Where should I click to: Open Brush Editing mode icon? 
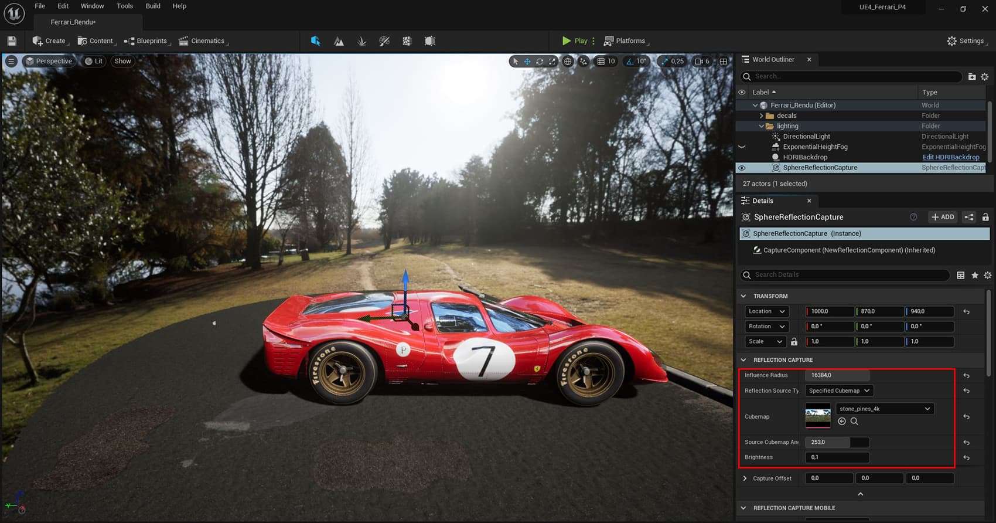click(430, 41)
